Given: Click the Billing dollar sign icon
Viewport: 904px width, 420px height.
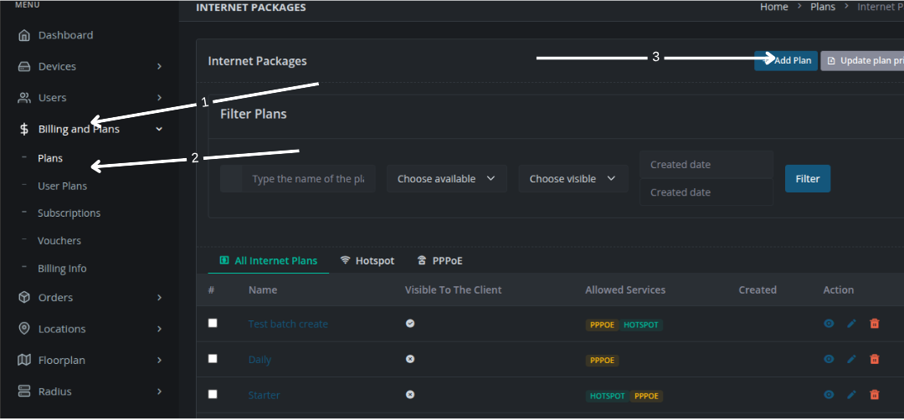Looking at the screenshot, I should coord(23,129).
